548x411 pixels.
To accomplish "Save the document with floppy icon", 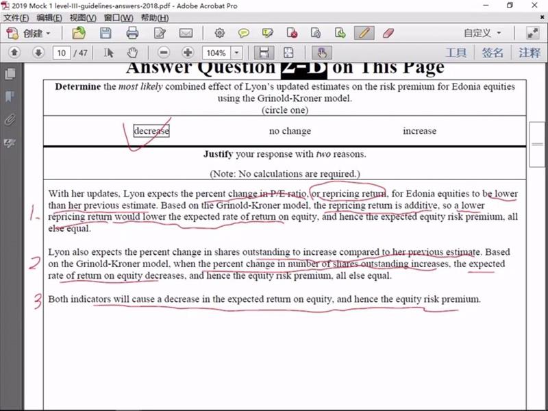I will coord(105,33).
